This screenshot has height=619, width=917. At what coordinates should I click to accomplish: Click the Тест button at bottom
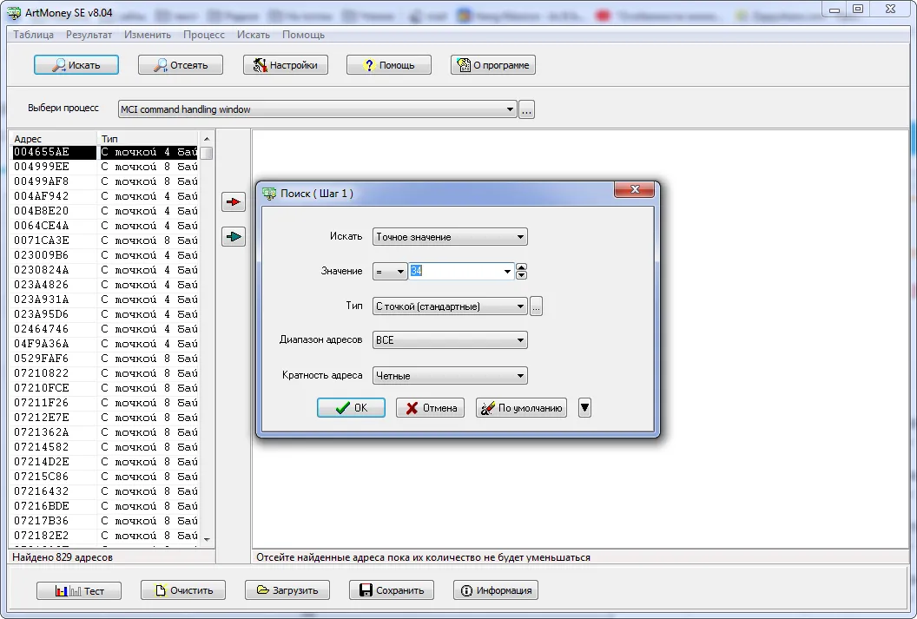pos(79,590)
